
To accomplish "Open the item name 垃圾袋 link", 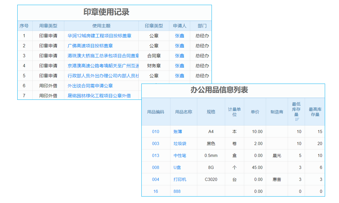I will [179, 143].
